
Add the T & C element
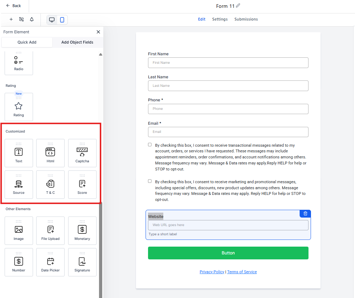point(50,185)
